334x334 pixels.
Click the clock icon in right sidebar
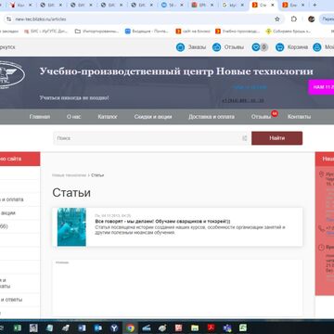(x=321, y=247)
